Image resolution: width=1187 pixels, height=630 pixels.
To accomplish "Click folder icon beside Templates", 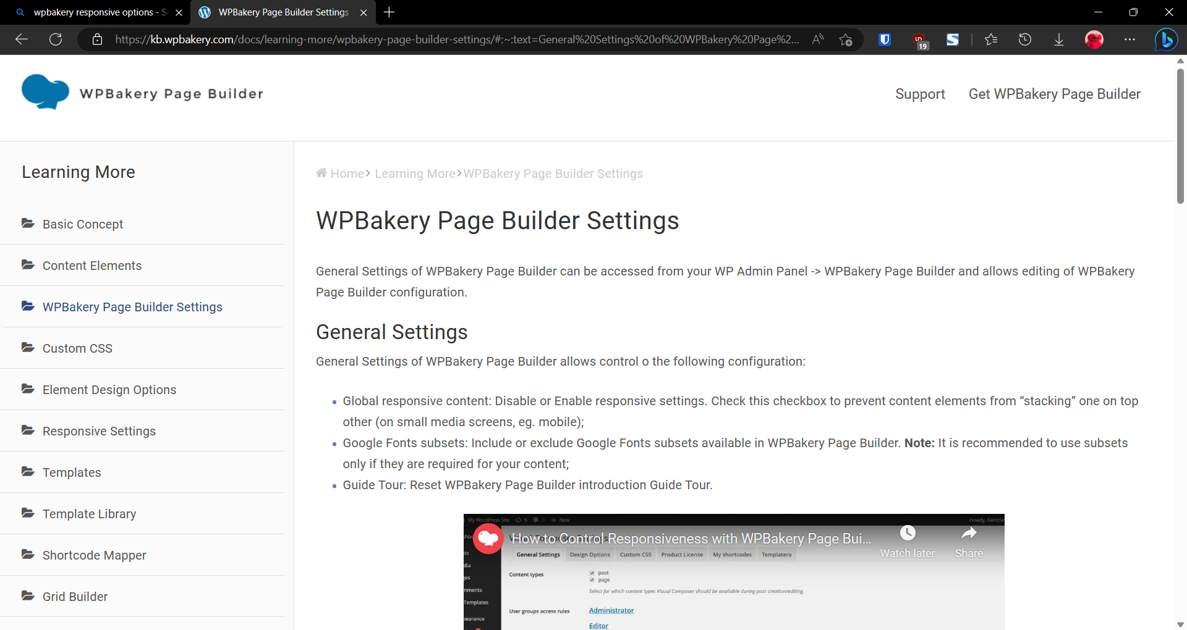I will click(x=28, y=471).
